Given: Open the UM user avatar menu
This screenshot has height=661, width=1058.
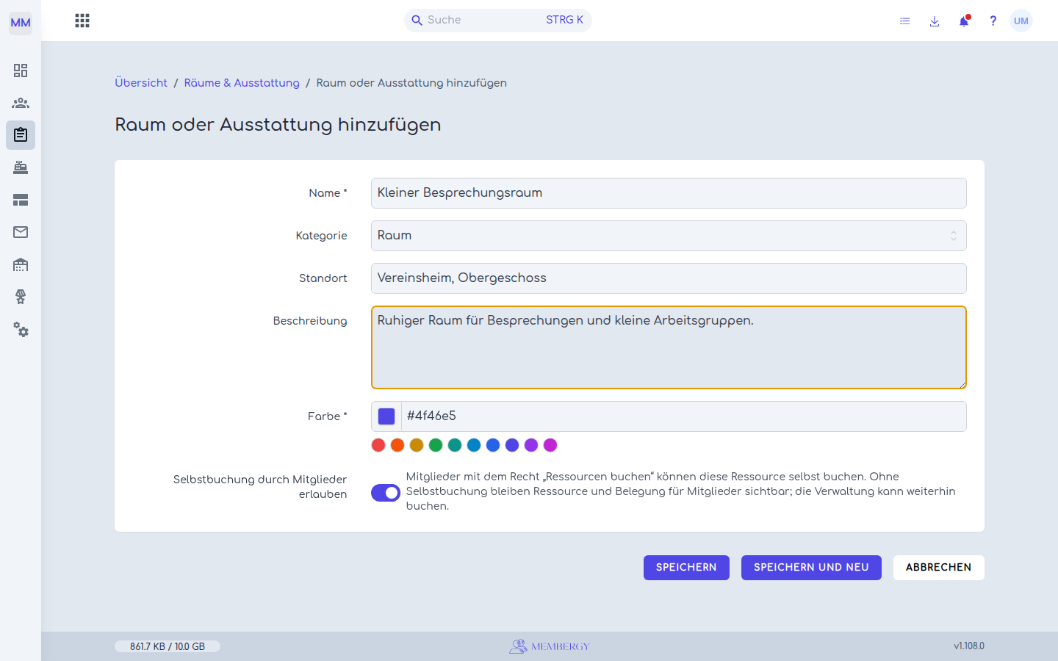Looking at the screenshot, I should 1021,21.
